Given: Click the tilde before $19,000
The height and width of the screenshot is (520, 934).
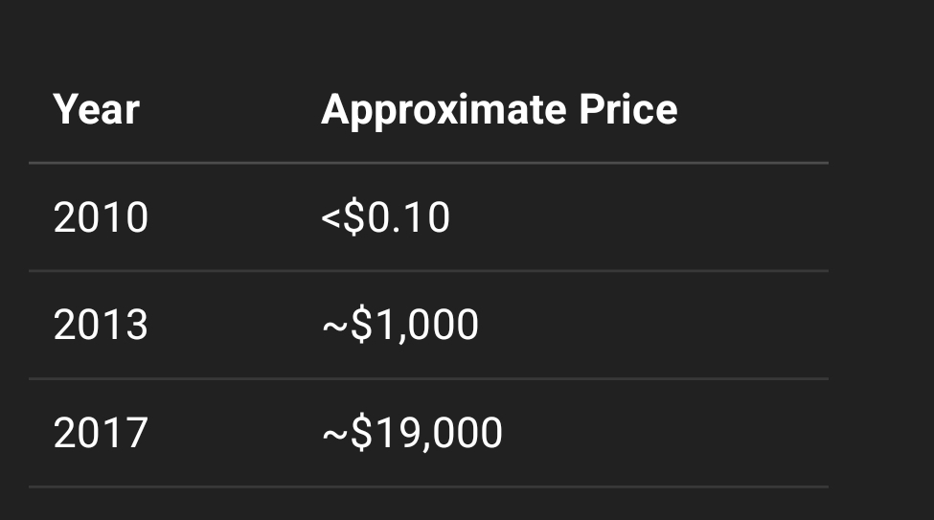Looking at the screenshot, I should pos(334,434).
